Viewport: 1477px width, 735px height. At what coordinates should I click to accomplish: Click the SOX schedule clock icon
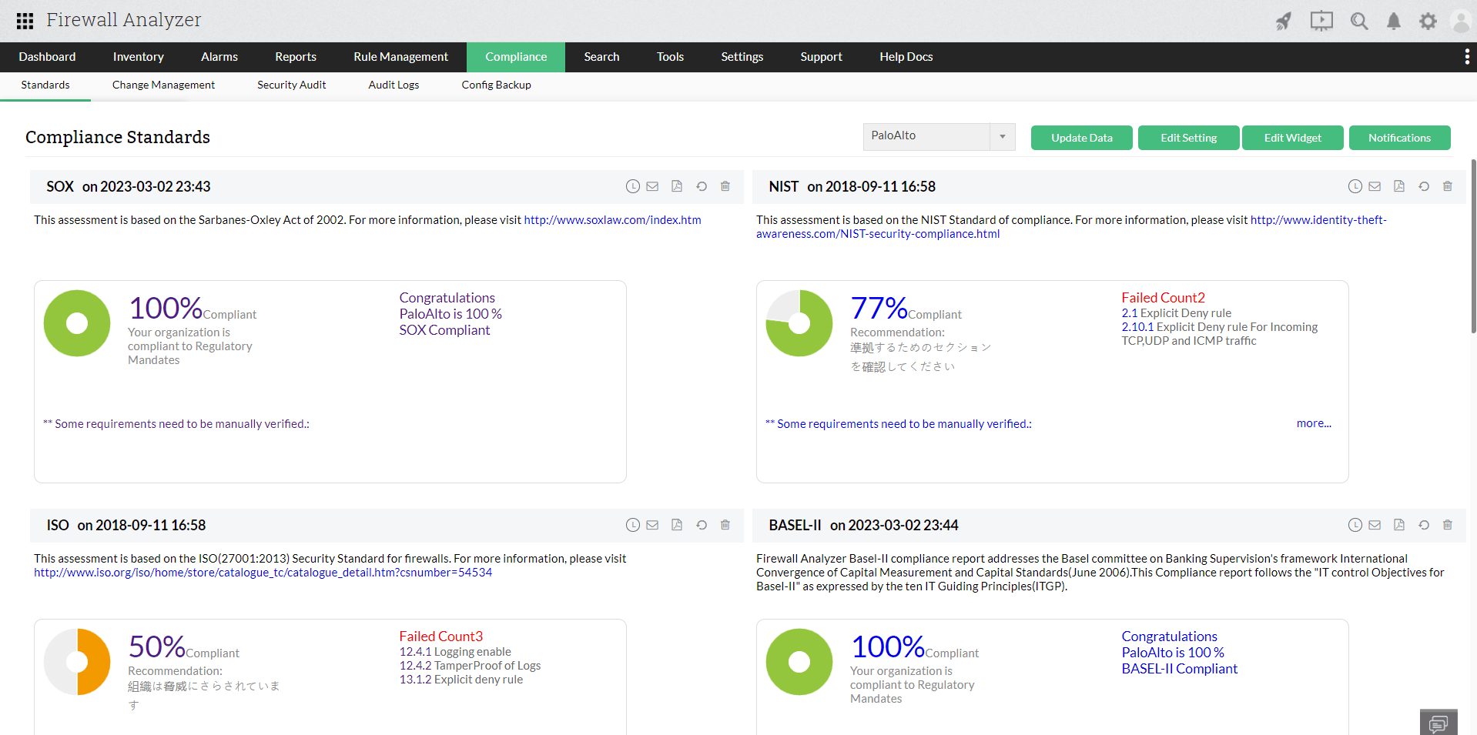pyautogui.click(x=632, y=186)
